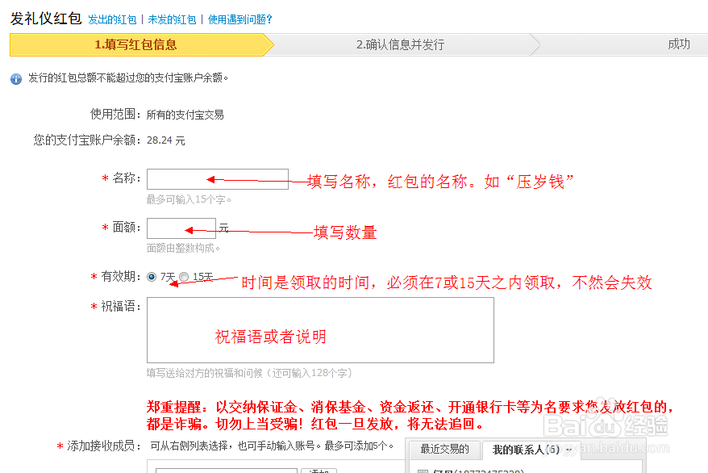Click the 面额 amount input field
The image size is (708, 473).
pos(181,228)
